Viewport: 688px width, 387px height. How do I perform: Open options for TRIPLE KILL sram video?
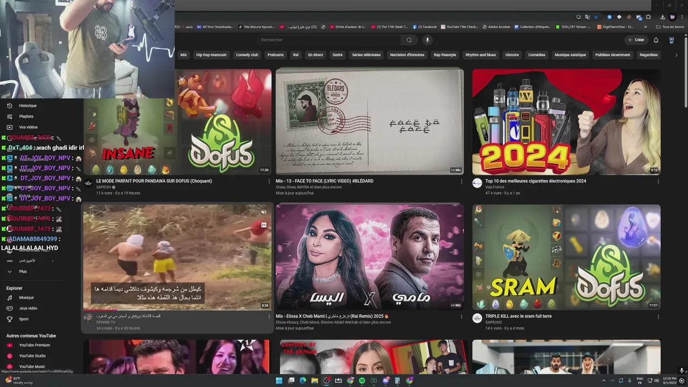(x=658, y=317)
